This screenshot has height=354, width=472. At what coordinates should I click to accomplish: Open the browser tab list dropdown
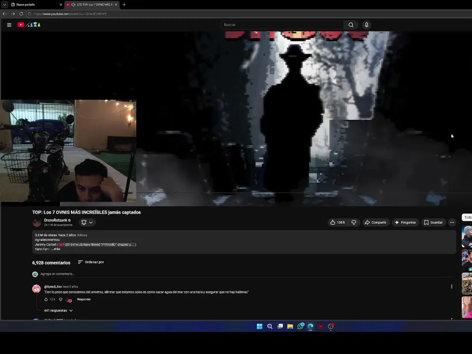[4, 4]
